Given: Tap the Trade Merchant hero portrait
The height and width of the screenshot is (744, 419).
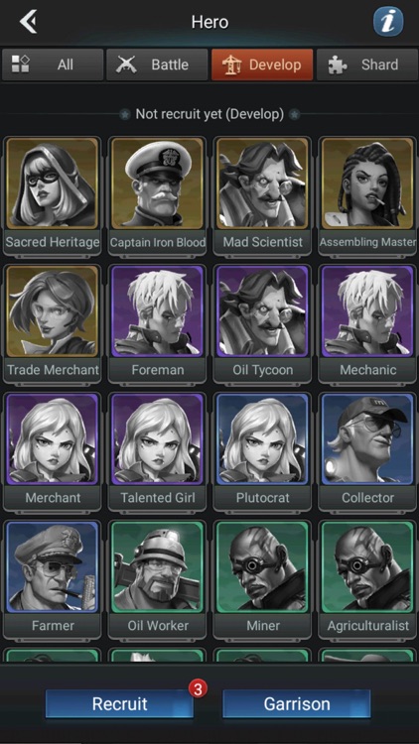Looking at the screenshot, I should (x=53, y=310).
